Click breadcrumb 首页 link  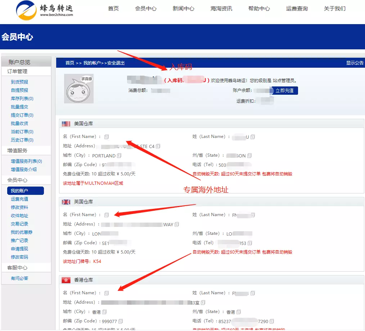point(69,63)
